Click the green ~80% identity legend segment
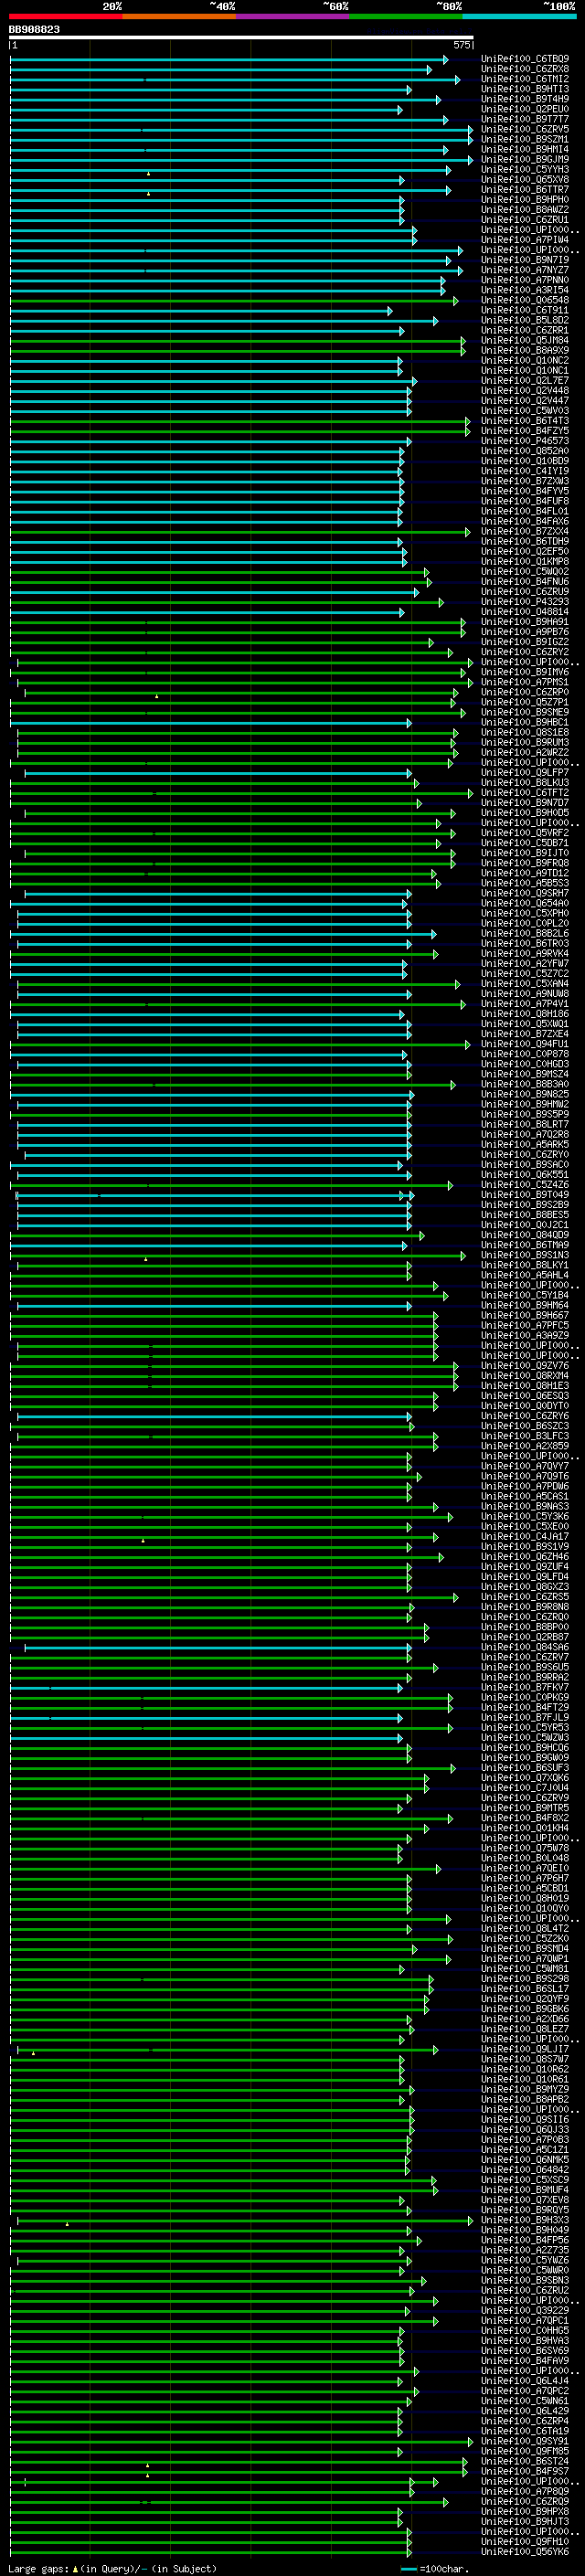The width and height of the screenshot is (585, 2576). coord(406,16)
